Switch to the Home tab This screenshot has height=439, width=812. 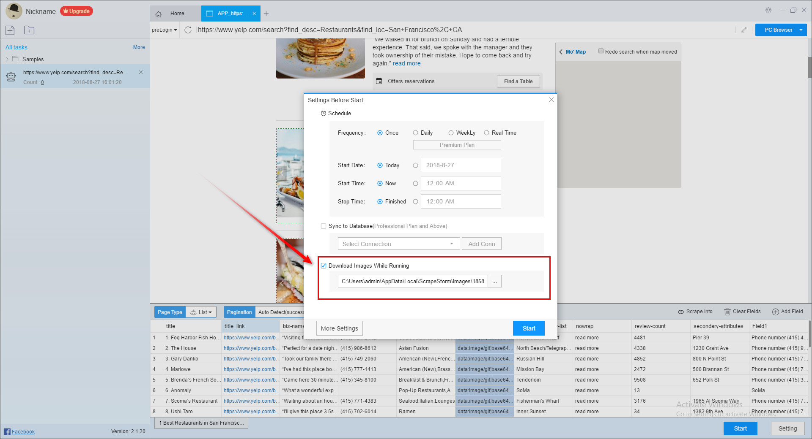177,13
